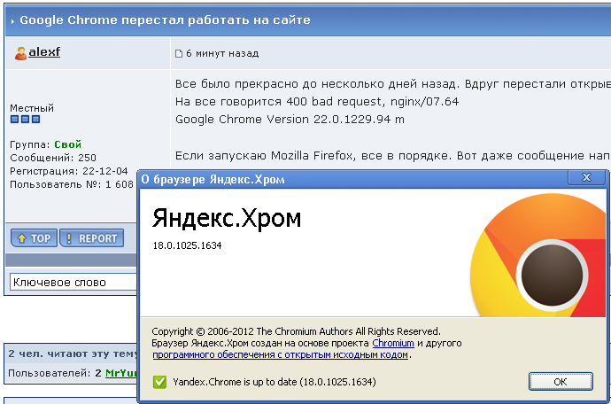The width and height of the screenshot is (611, 404).
Task: Open the Chromium project link
Action: (x=393, y=343)
